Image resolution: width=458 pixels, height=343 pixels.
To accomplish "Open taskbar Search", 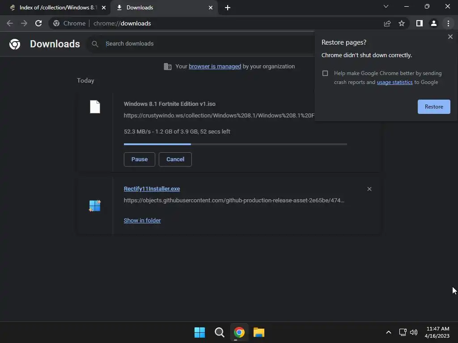I will click(x=219, y=332).
